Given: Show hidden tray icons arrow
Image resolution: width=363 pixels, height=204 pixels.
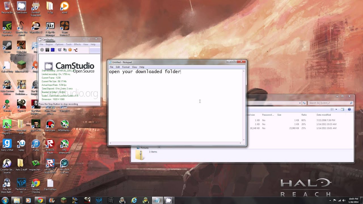Looking at the screenshot, I should pos(330,200).
